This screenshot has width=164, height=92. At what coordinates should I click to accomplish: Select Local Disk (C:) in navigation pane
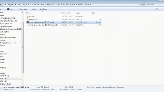pyautogui.click(x=5, y=76)
